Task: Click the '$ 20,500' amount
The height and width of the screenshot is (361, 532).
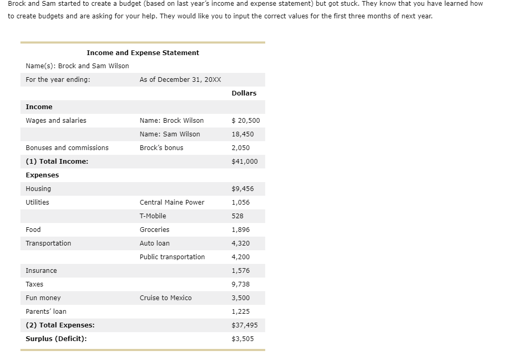Action: coord(246,121)
